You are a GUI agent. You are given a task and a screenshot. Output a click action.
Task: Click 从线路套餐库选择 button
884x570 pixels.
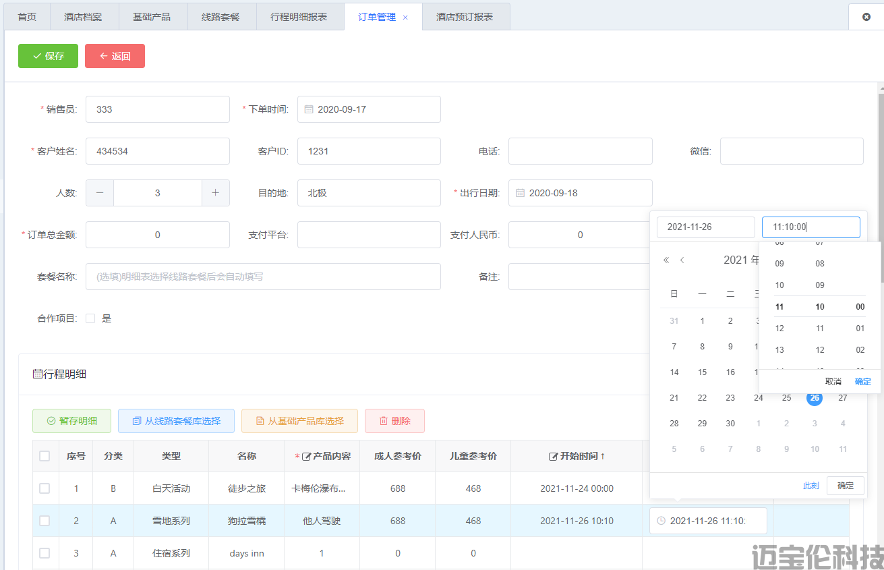click(x=176, y=421)
